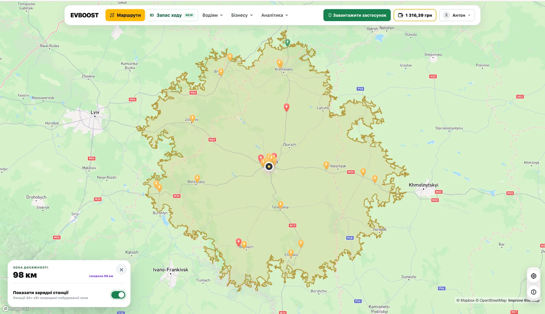The height and width of the screenshot is (314, 545).
Task: Click the Lviv city label
Action: click(x=95, y=112)
